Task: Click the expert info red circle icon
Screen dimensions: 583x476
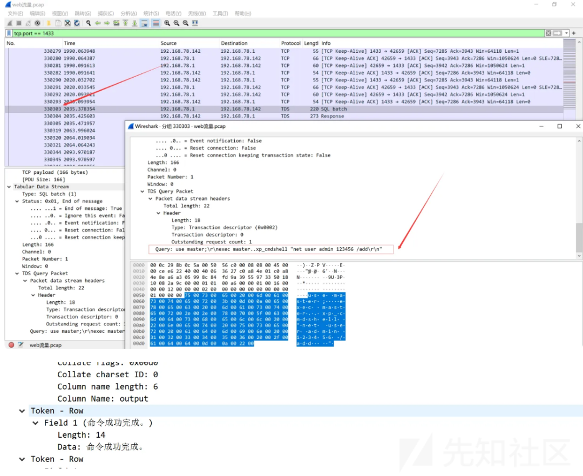Action: point(11,345)
